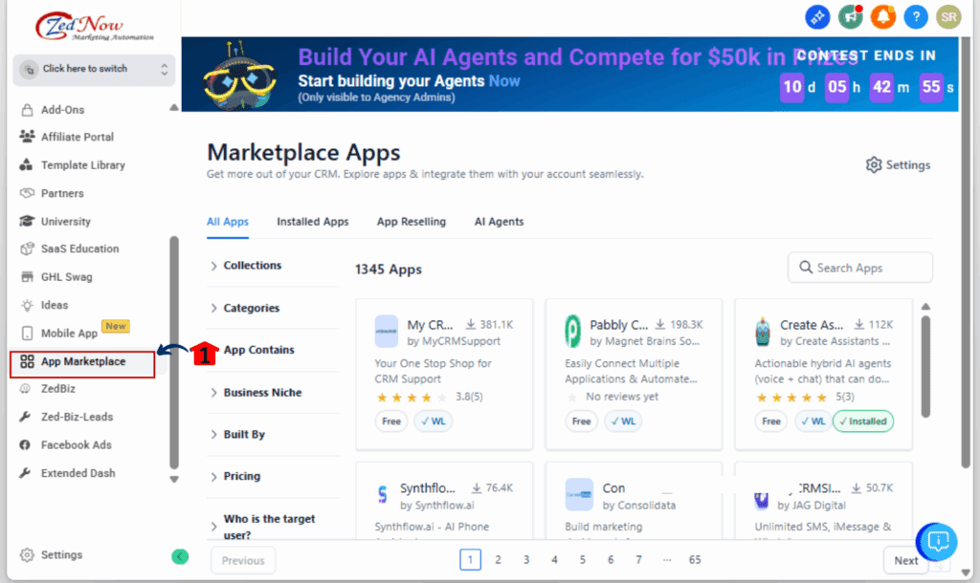Click the sidebar vertical scrollbar
The height and width of the screenshot is (583, 980).
(x=174, y=353)
